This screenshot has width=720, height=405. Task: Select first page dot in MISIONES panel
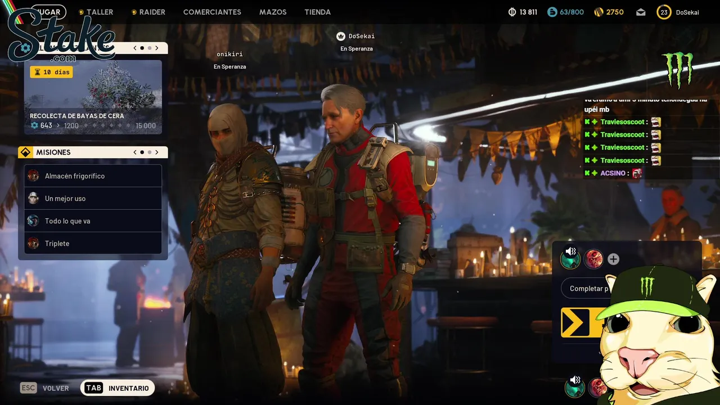tap(142, 152)
